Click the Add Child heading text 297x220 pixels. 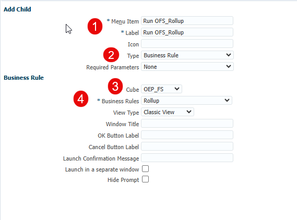tap(17, 9)
